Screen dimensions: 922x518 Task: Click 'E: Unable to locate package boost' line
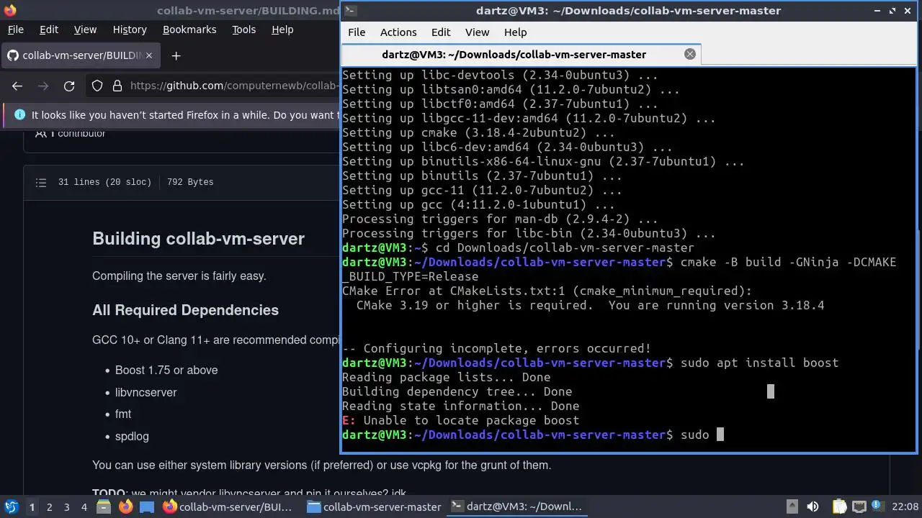pyautogui.click(x=460, y=420)
